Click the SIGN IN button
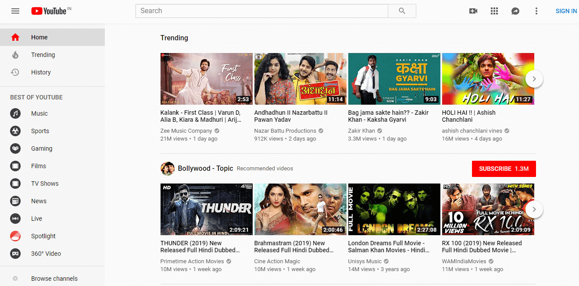The width and height of the screenshot is (579, 286). click(566, 11)
